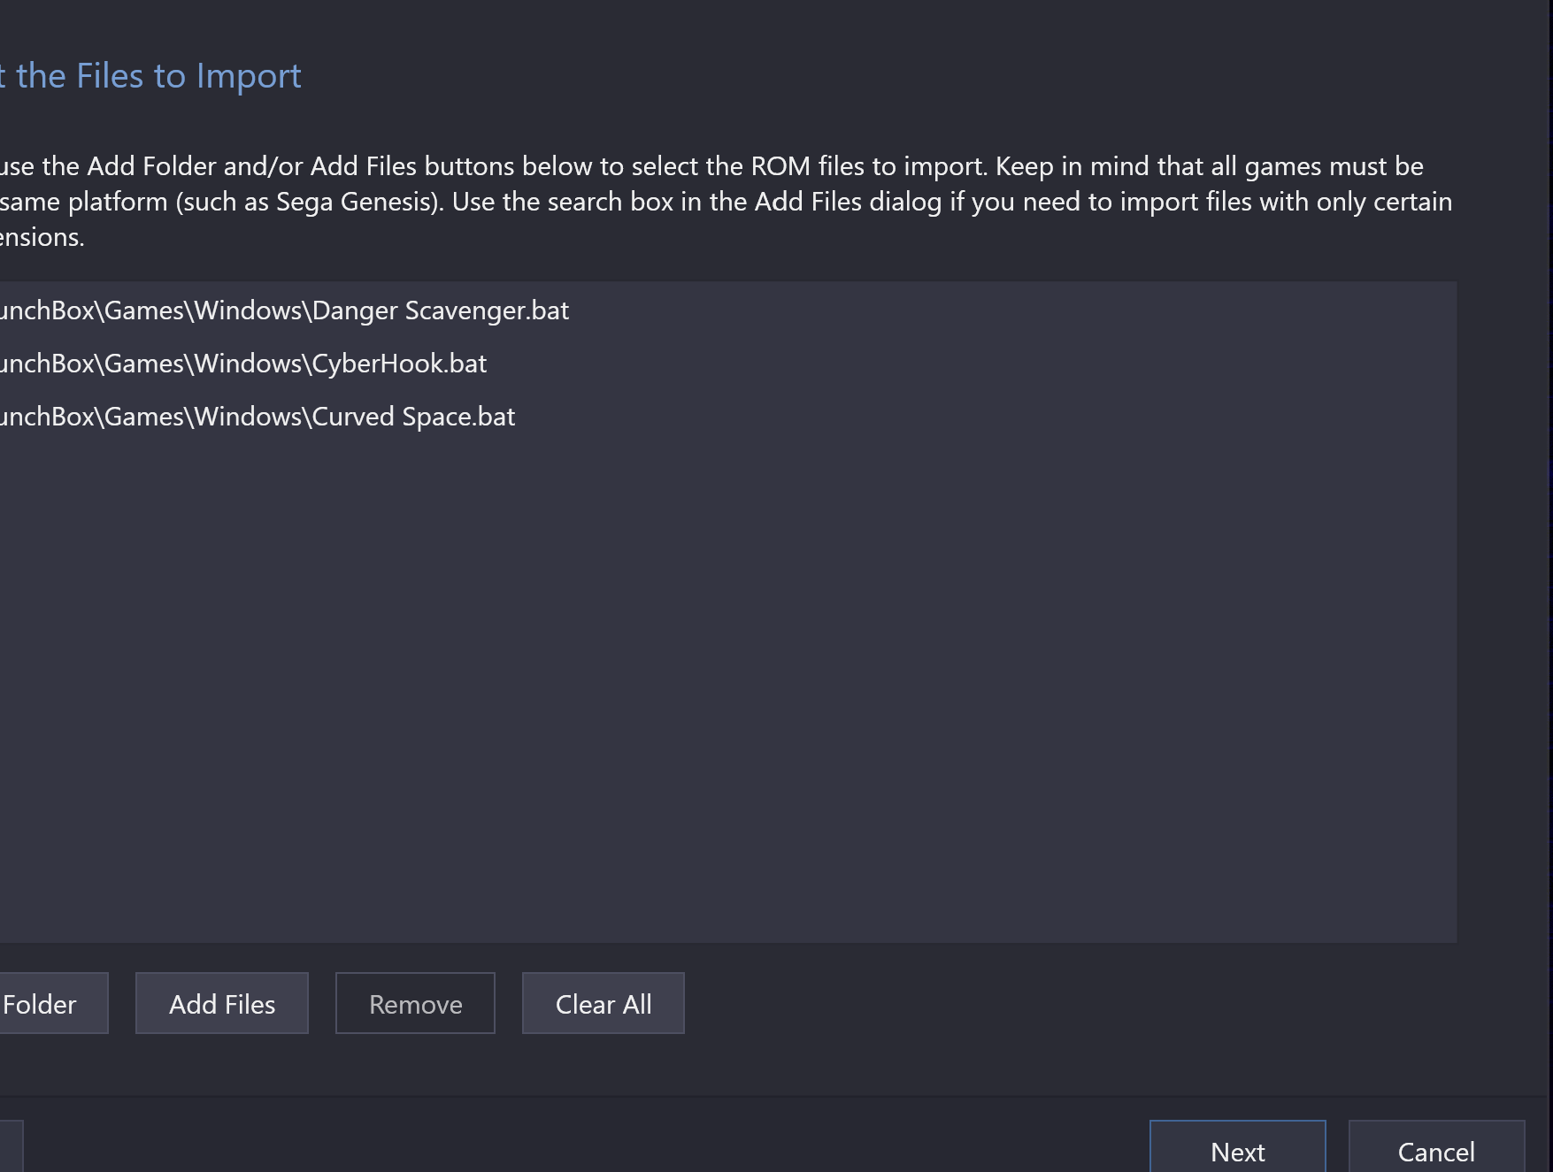Click 'Sega Genesis' in the instructions text
The image size is (1553, 1172).
click(x=357, y=202)
